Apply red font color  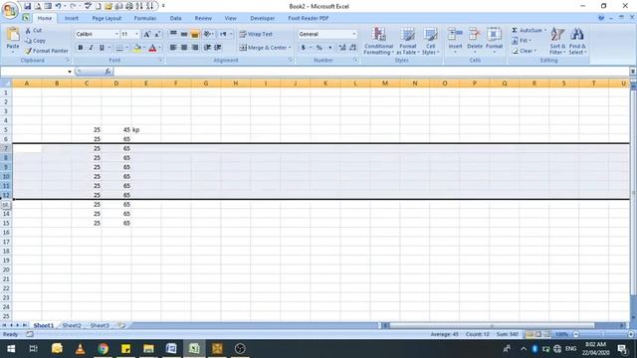pos(152,48)
